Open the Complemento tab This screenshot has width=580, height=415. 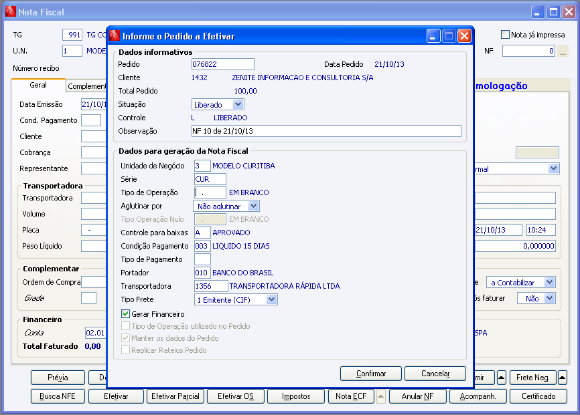click(x=86, y=86)
